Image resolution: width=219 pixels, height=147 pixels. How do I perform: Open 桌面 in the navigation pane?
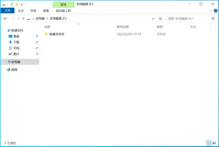point(16,36)
